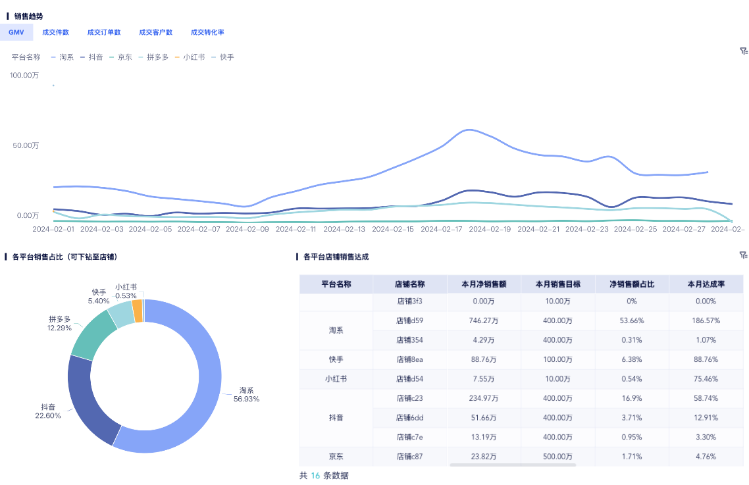Click the 平台名称 table header

pos(336,284)
